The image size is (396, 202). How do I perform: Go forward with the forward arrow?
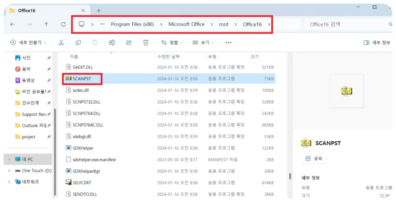(29, 25)
